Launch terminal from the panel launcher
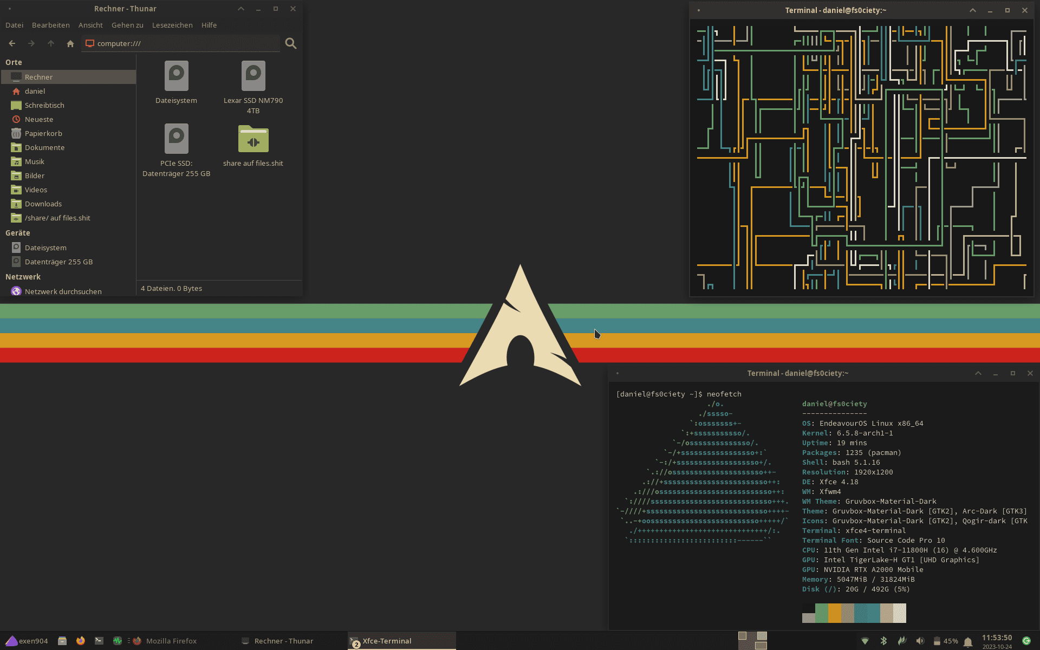The width and height of the screenshot is (1040, 650). point(99,641)
